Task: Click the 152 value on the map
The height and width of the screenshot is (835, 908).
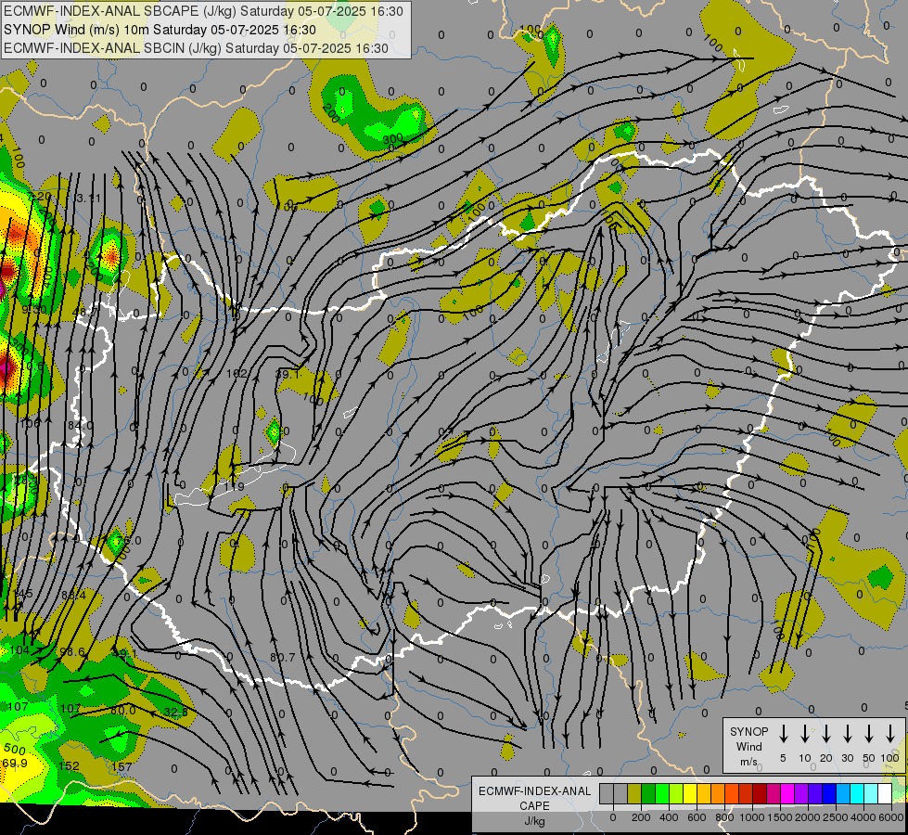Action: (69, 766)
